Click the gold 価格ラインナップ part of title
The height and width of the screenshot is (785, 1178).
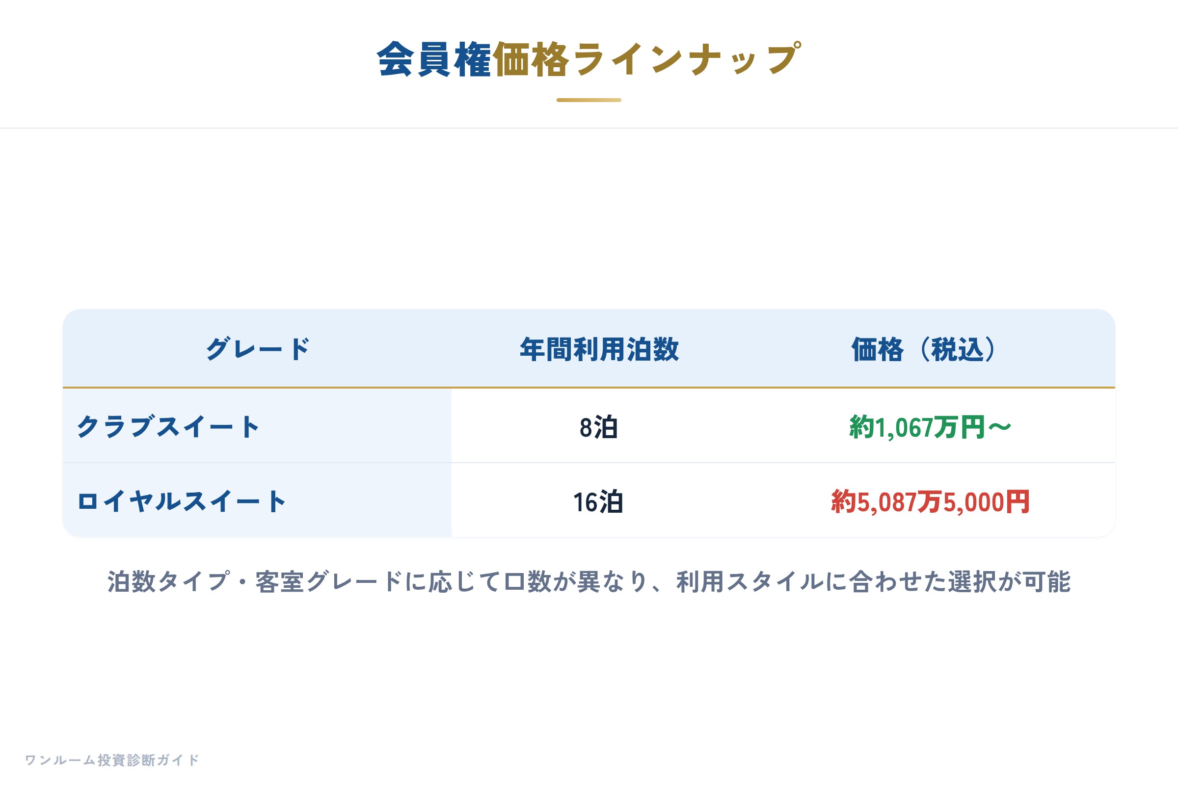[647, 59]
